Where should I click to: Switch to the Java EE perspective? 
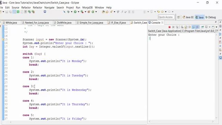tap(188, 17)
